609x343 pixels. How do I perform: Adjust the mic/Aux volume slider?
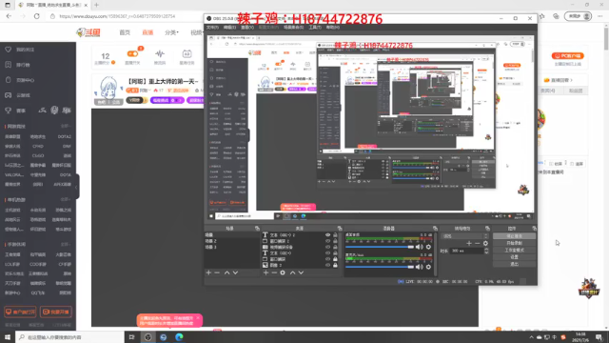[380, 267]
